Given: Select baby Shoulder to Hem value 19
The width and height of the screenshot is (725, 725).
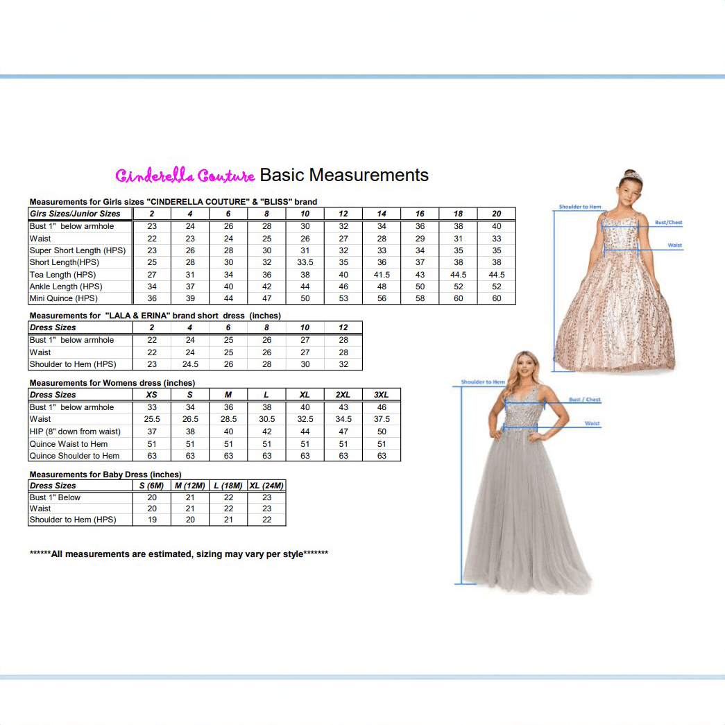Looking at the screenshot, I should [x=152, y=519].
